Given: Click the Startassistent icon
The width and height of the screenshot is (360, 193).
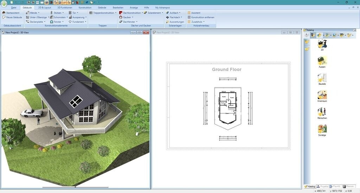Looking at the screenshot, I should pos(4,13).
